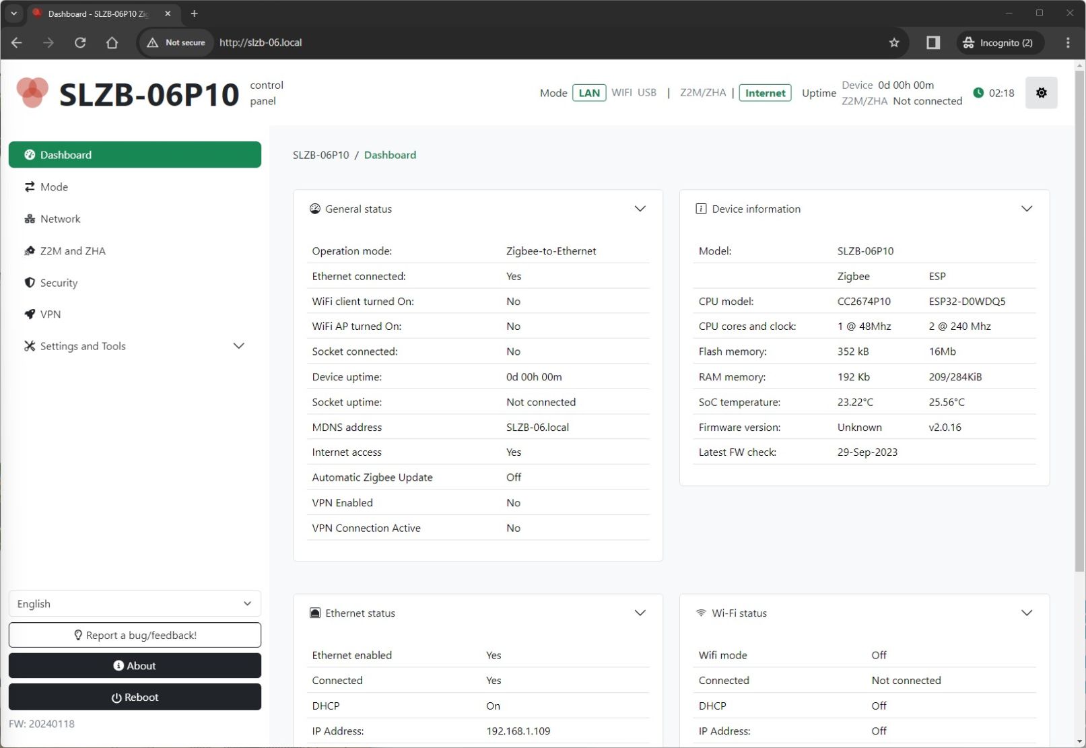Click the General status gauge icon

315,209
